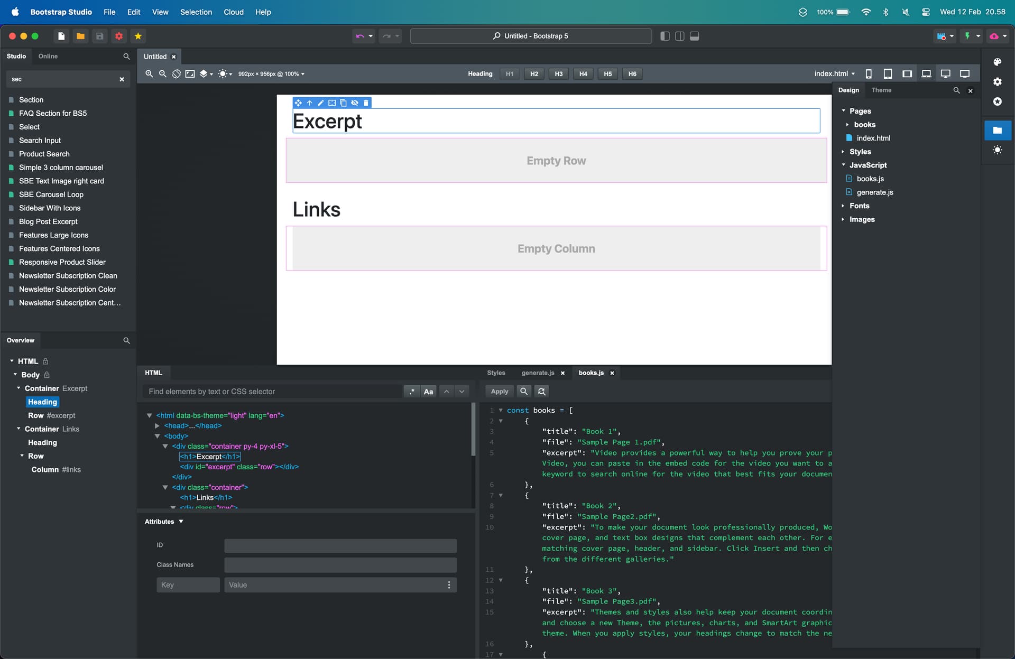Open the index.html page dropdown
The height and width of the screenshot is (659, 1015).
(834, 73)
